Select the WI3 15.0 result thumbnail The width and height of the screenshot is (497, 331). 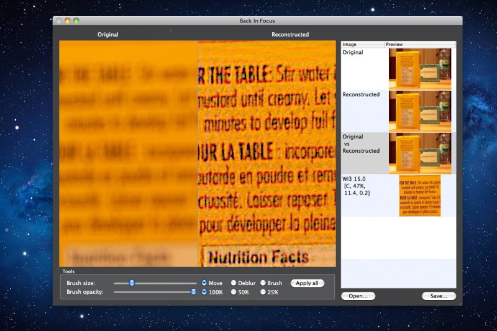420,196
